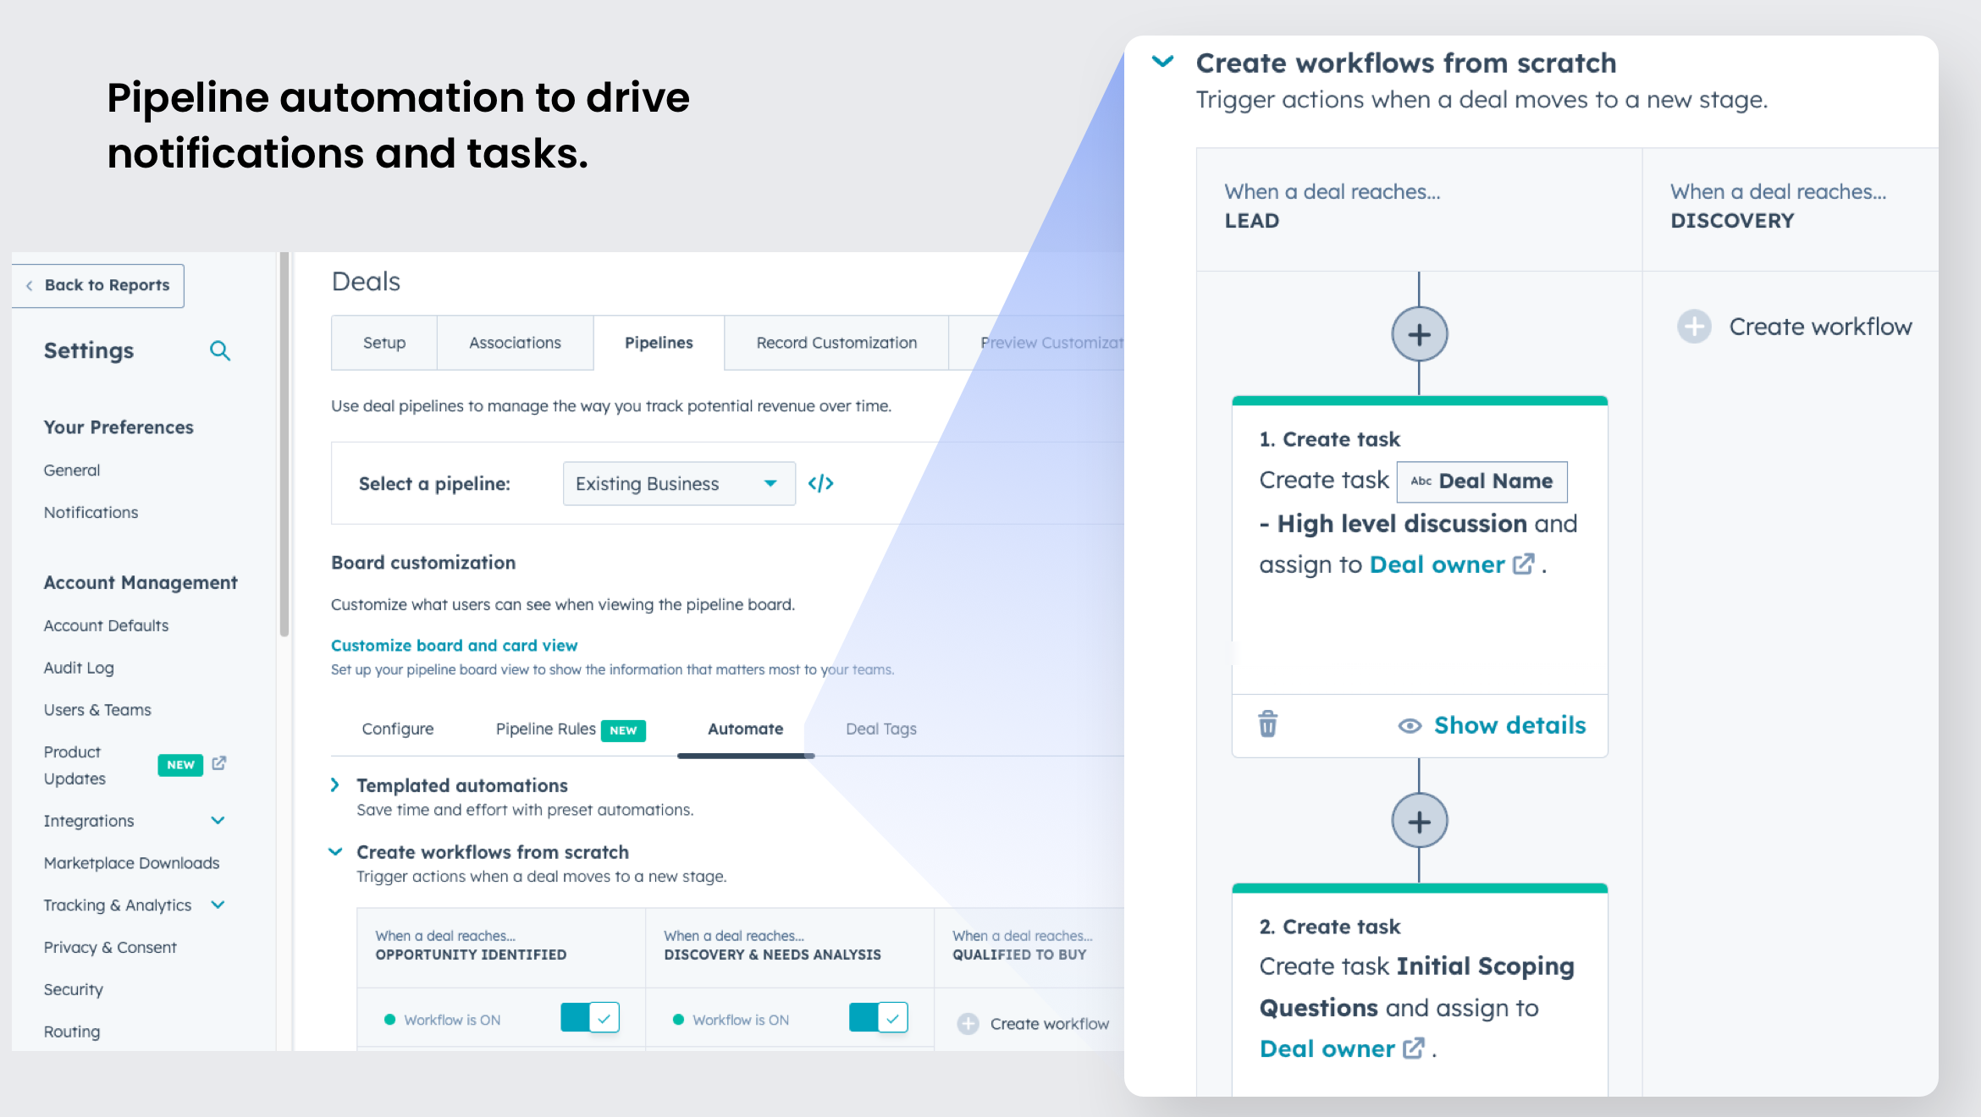Click the sidebar vertical scrollbar
The height and width of the screenshot is (1117, 1981).
pyautogui.click(x=284, y=444)
